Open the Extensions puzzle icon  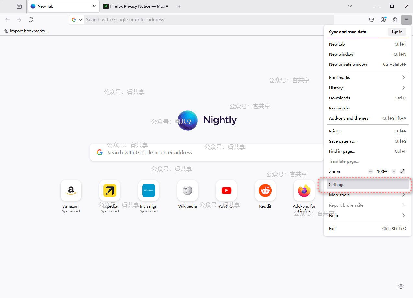pyautogui.click(x=395, y=20)
